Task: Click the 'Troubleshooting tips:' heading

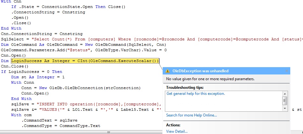Action: (185, 88)
